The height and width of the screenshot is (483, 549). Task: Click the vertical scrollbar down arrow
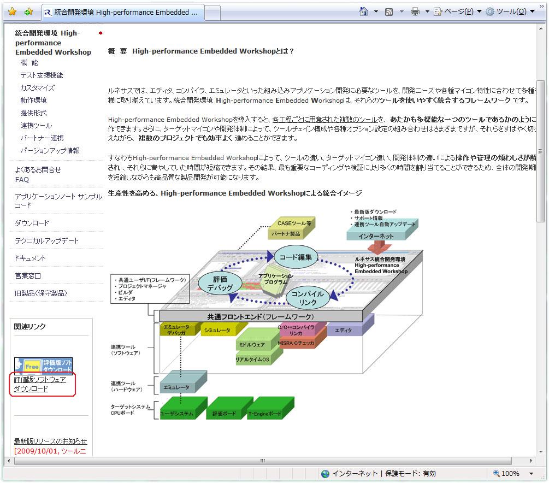(x=540, y=451)
